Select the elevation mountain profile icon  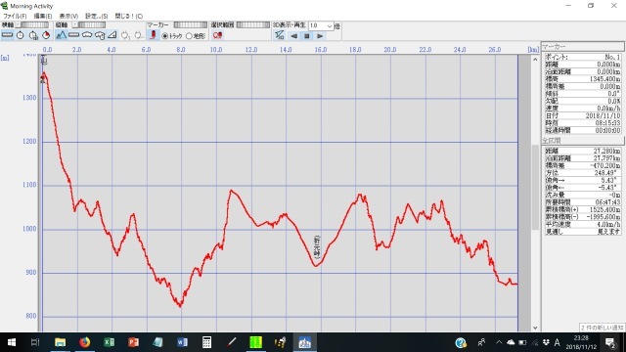tap(61, 35)
